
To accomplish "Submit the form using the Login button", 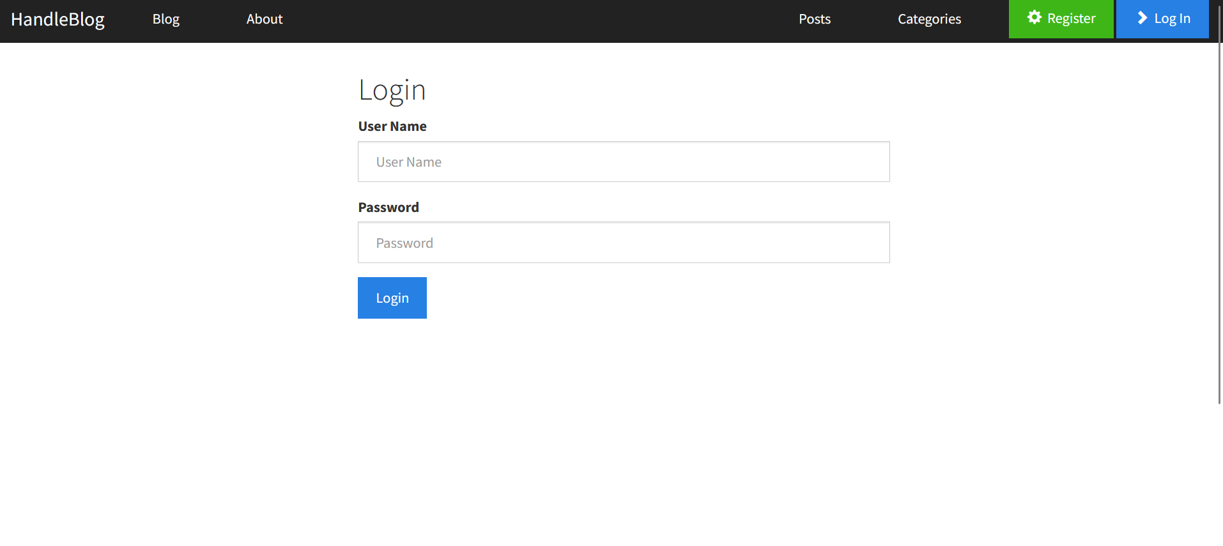I will coord(392,298).
